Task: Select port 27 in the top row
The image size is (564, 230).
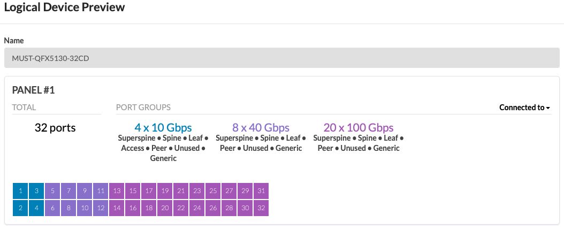Action: click(229, 191)
